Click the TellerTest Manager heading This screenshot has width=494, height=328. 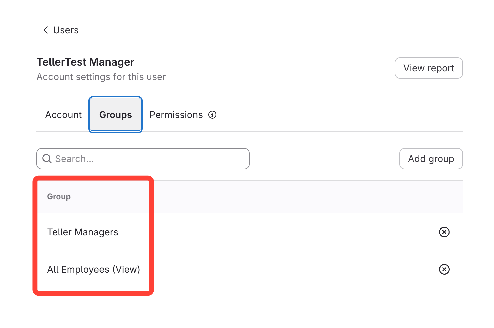(85, 62)
